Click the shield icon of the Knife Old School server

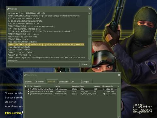pyautogui.click(x=28, y=92)
